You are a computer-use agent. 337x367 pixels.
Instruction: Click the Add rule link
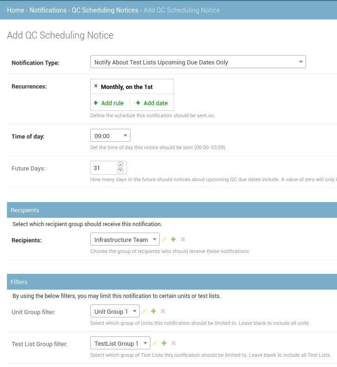pyautogui.click(x=109, y=103)
